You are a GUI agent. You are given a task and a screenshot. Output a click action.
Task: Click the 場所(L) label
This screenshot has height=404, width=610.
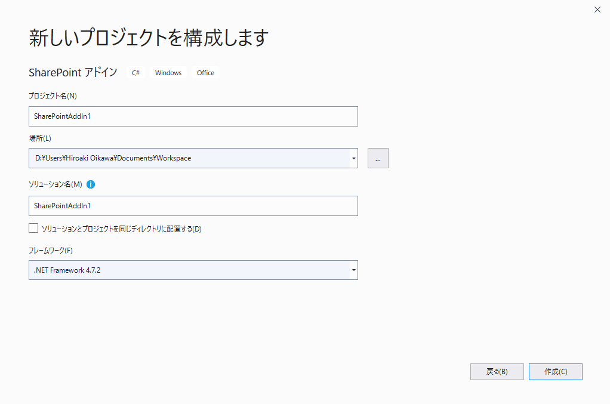pos(40,138)
